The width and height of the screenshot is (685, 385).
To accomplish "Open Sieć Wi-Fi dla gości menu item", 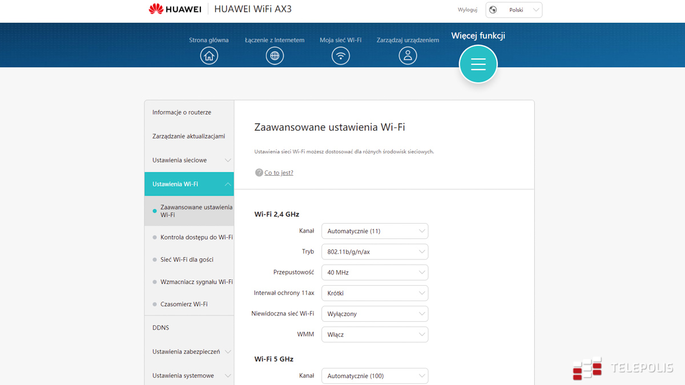I will coord(187,260).
